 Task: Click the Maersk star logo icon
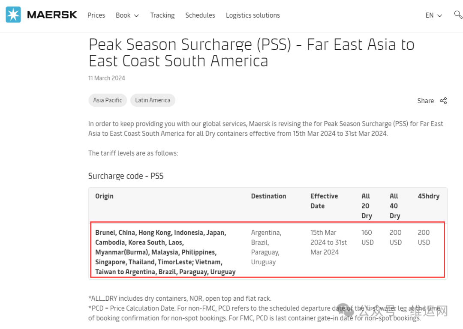13,15
